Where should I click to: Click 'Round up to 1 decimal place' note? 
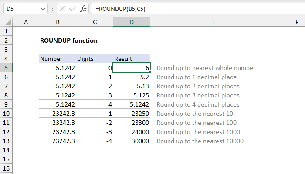[197, 77]
